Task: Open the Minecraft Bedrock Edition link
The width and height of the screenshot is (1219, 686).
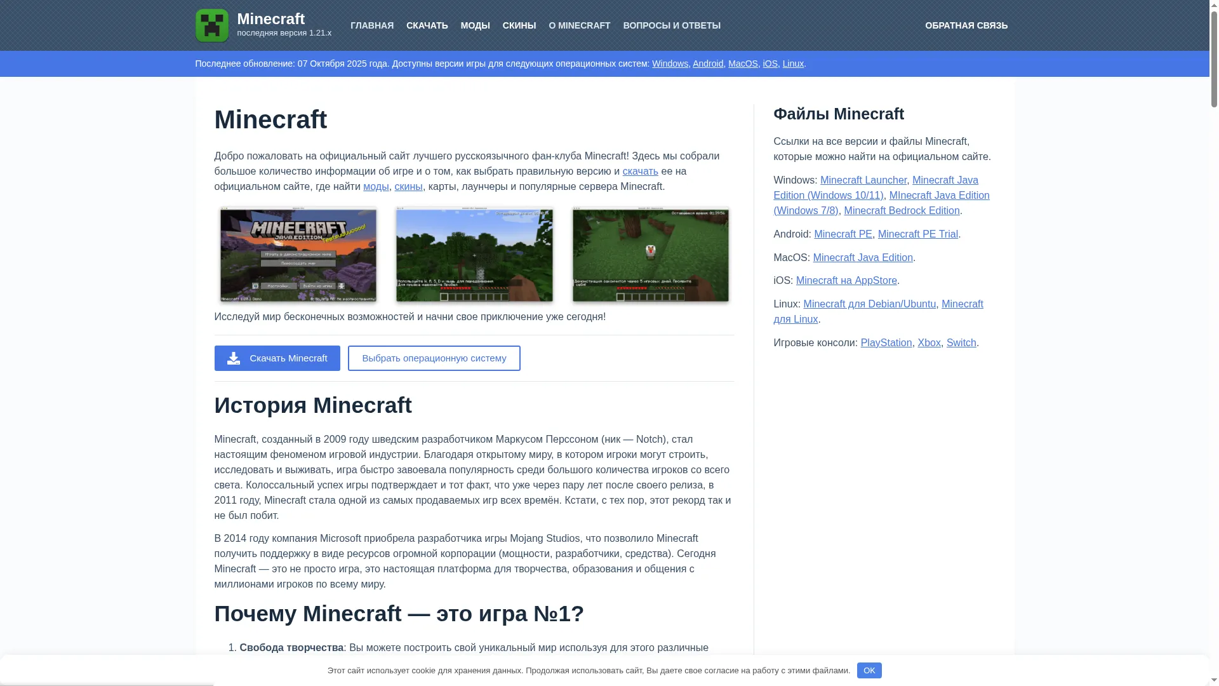Action: 902,211
